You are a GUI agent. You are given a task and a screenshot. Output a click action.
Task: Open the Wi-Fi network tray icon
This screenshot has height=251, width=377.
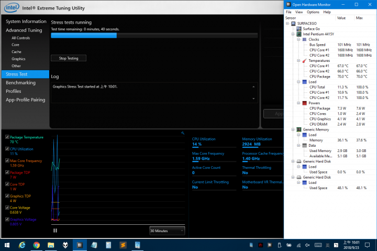pyautogui.click(x=298, y=245)
